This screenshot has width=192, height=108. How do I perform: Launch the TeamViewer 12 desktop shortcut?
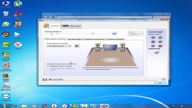click(x=6, y=98)
